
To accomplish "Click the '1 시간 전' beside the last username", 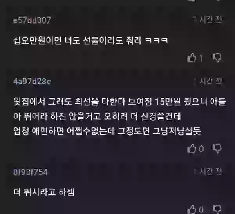I will 208,171.
